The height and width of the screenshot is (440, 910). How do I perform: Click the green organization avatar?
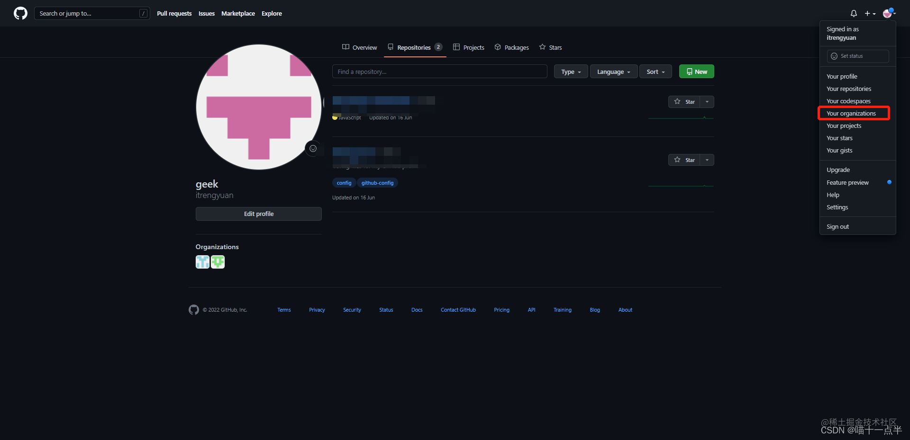click(218, 262)
